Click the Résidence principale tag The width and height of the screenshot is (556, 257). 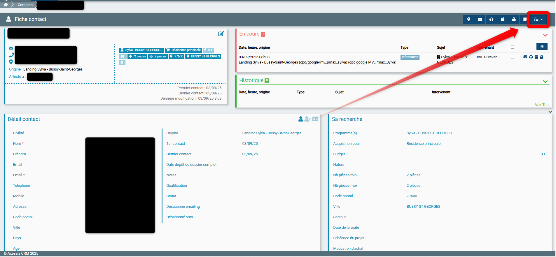point(183,50)
